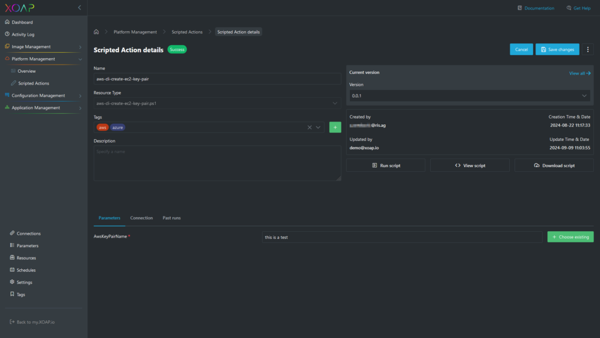Open the more options kebab menu
Image resolution: width=600 pixels, height=338 pixels.
coord(588,49)
